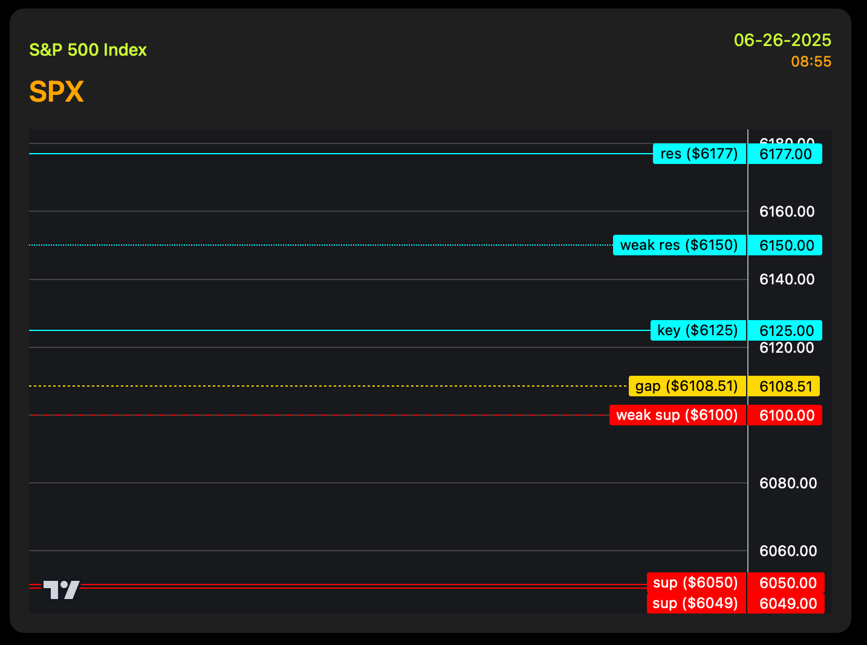Screen dimensions: 867x645
Task: Select the sup ($6049) line label
Action: click(697, 603)
